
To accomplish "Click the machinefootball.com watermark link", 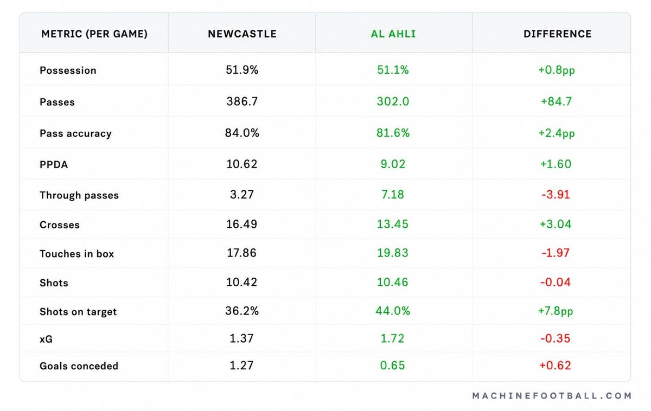I will pos(552,396).
